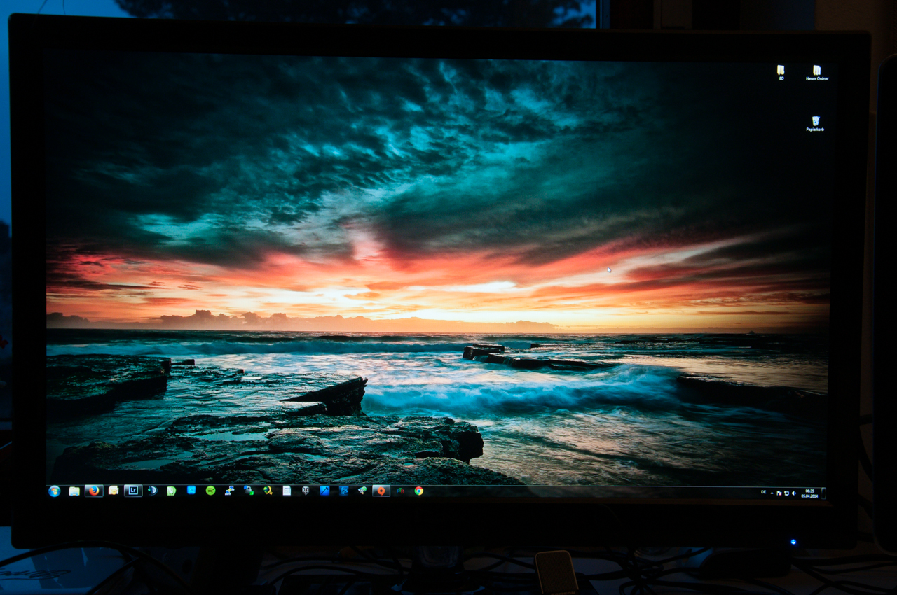The width and height of the screenshot is (897, 595).
Task: Open the text document icon in the taskbar
Action: (x=287, y=491)
